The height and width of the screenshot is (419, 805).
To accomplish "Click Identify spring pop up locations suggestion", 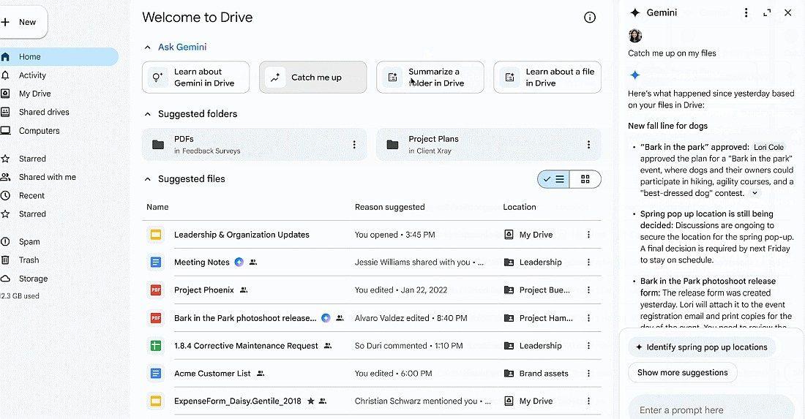I will pyautogui.click(x=702, y=347).
